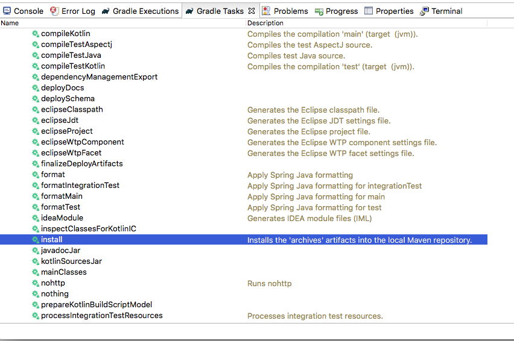This screenshot has width=514, height=341.
Task: Select the javadocJar task
Action: pyautogui.click(x=60, y=251)
